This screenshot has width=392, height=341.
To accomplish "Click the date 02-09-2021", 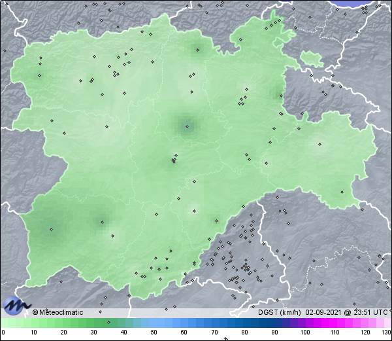I will pos(323,312).
